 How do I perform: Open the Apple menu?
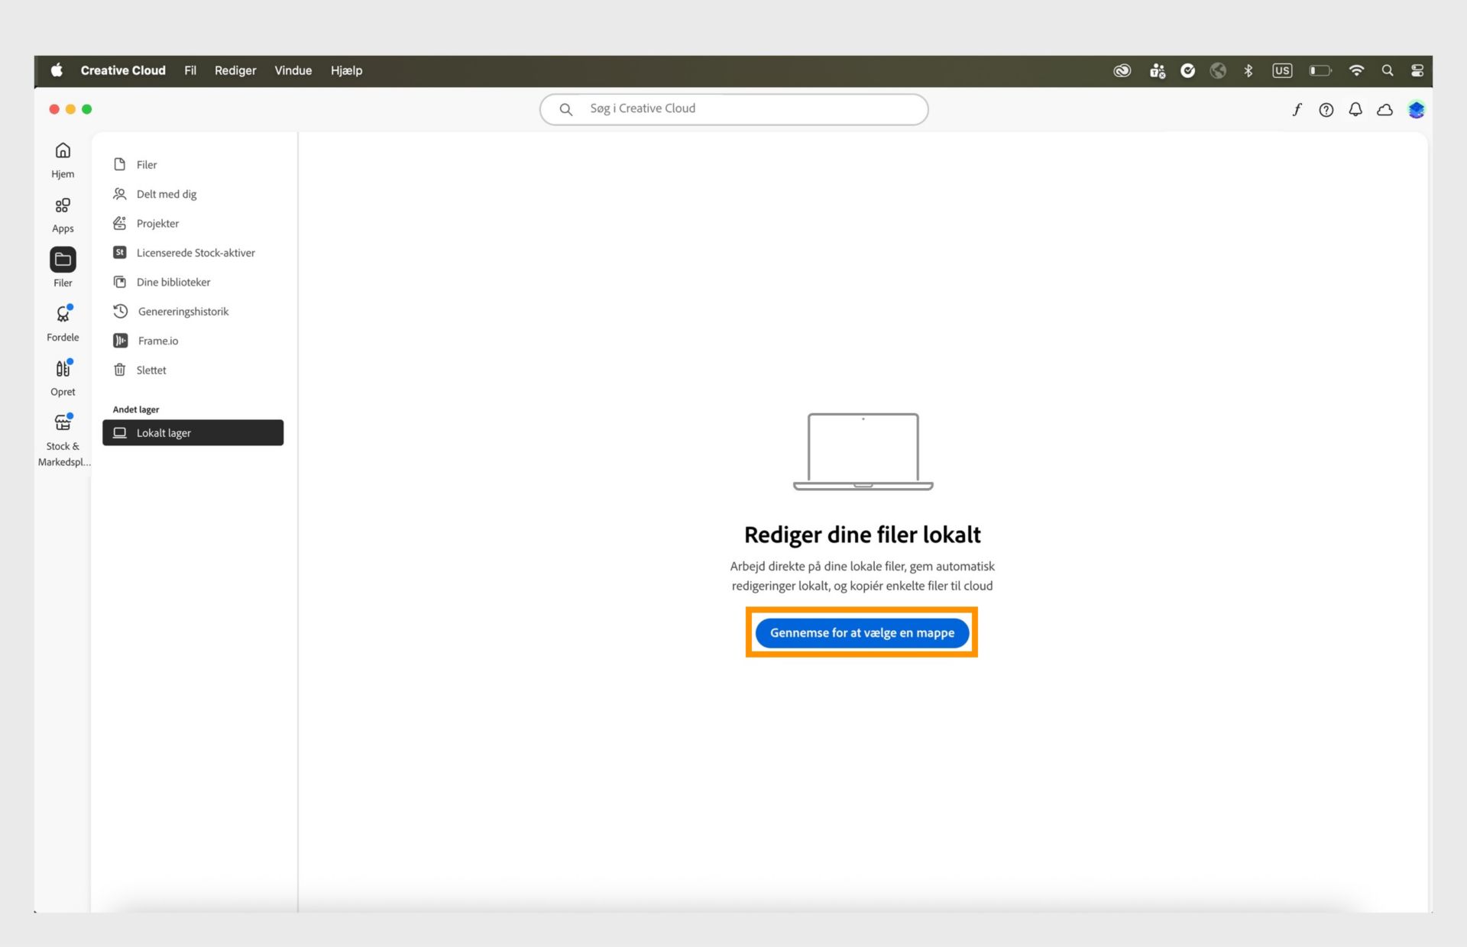click(57, 70)
